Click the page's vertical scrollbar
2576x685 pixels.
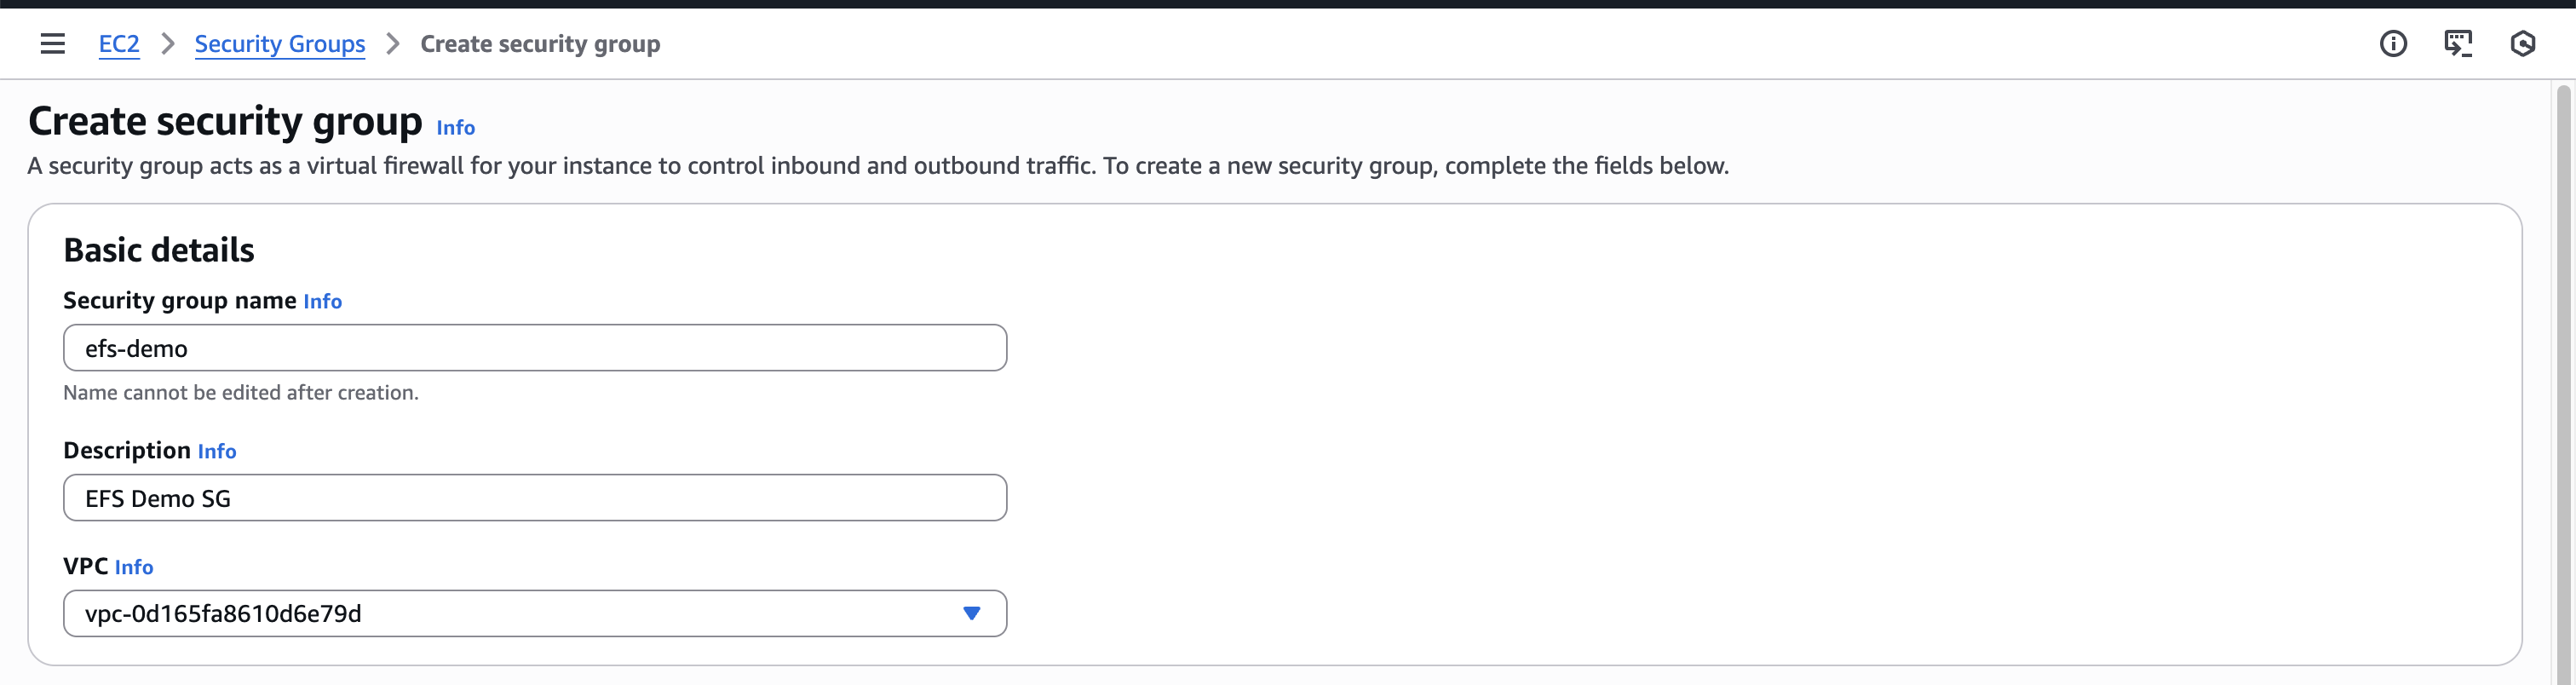tap(2563, 380)
